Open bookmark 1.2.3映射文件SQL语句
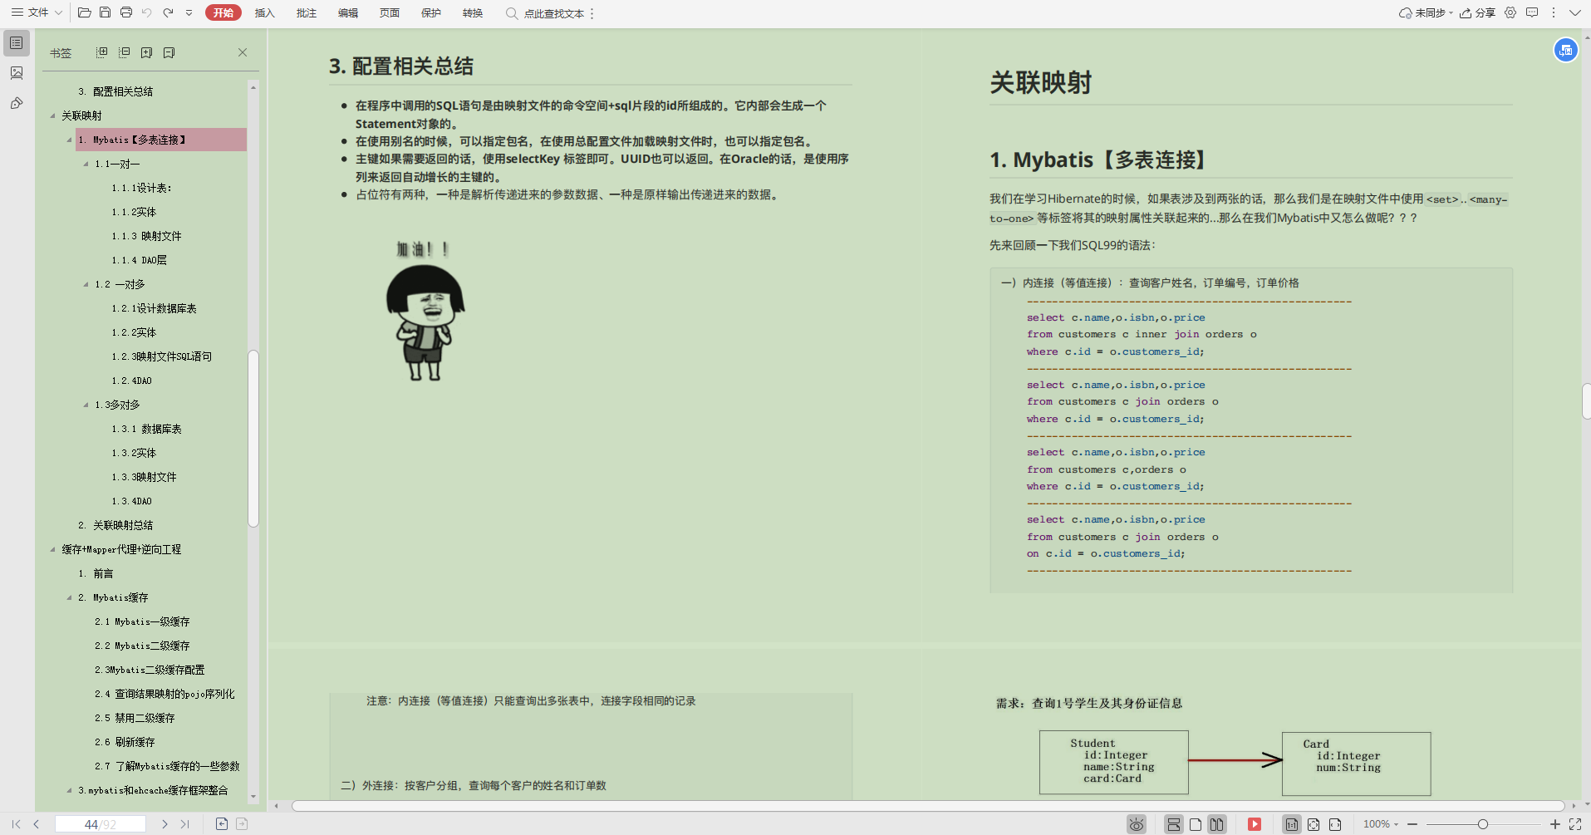The height and width of the screenshot is (835, 1591). pos(162,356)
